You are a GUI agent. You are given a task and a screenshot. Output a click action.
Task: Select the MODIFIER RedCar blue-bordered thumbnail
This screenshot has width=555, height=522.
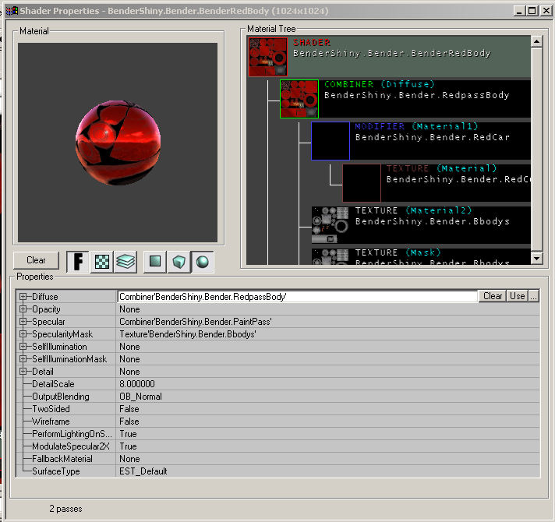tap(331, 141)
